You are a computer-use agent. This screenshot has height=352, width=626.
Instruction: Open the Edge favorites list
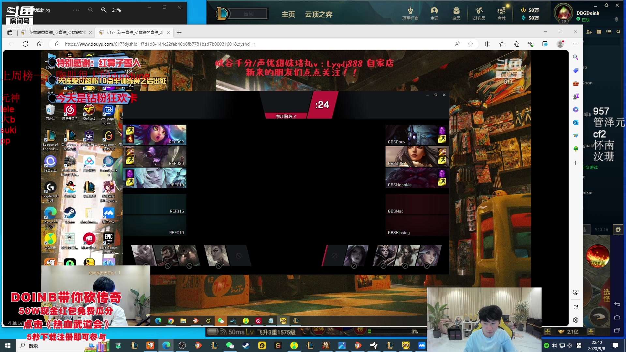[x=502, y=44]
